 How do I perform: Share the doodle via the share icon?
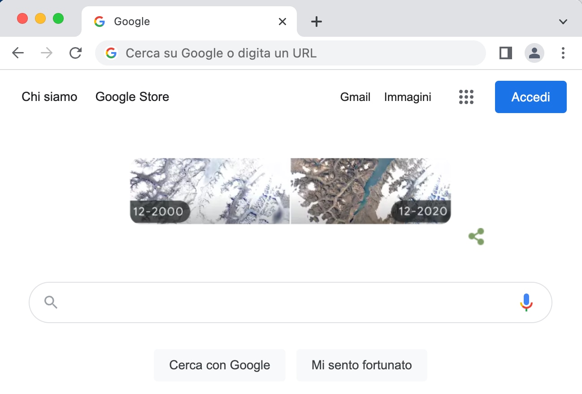tap(476, 236)
